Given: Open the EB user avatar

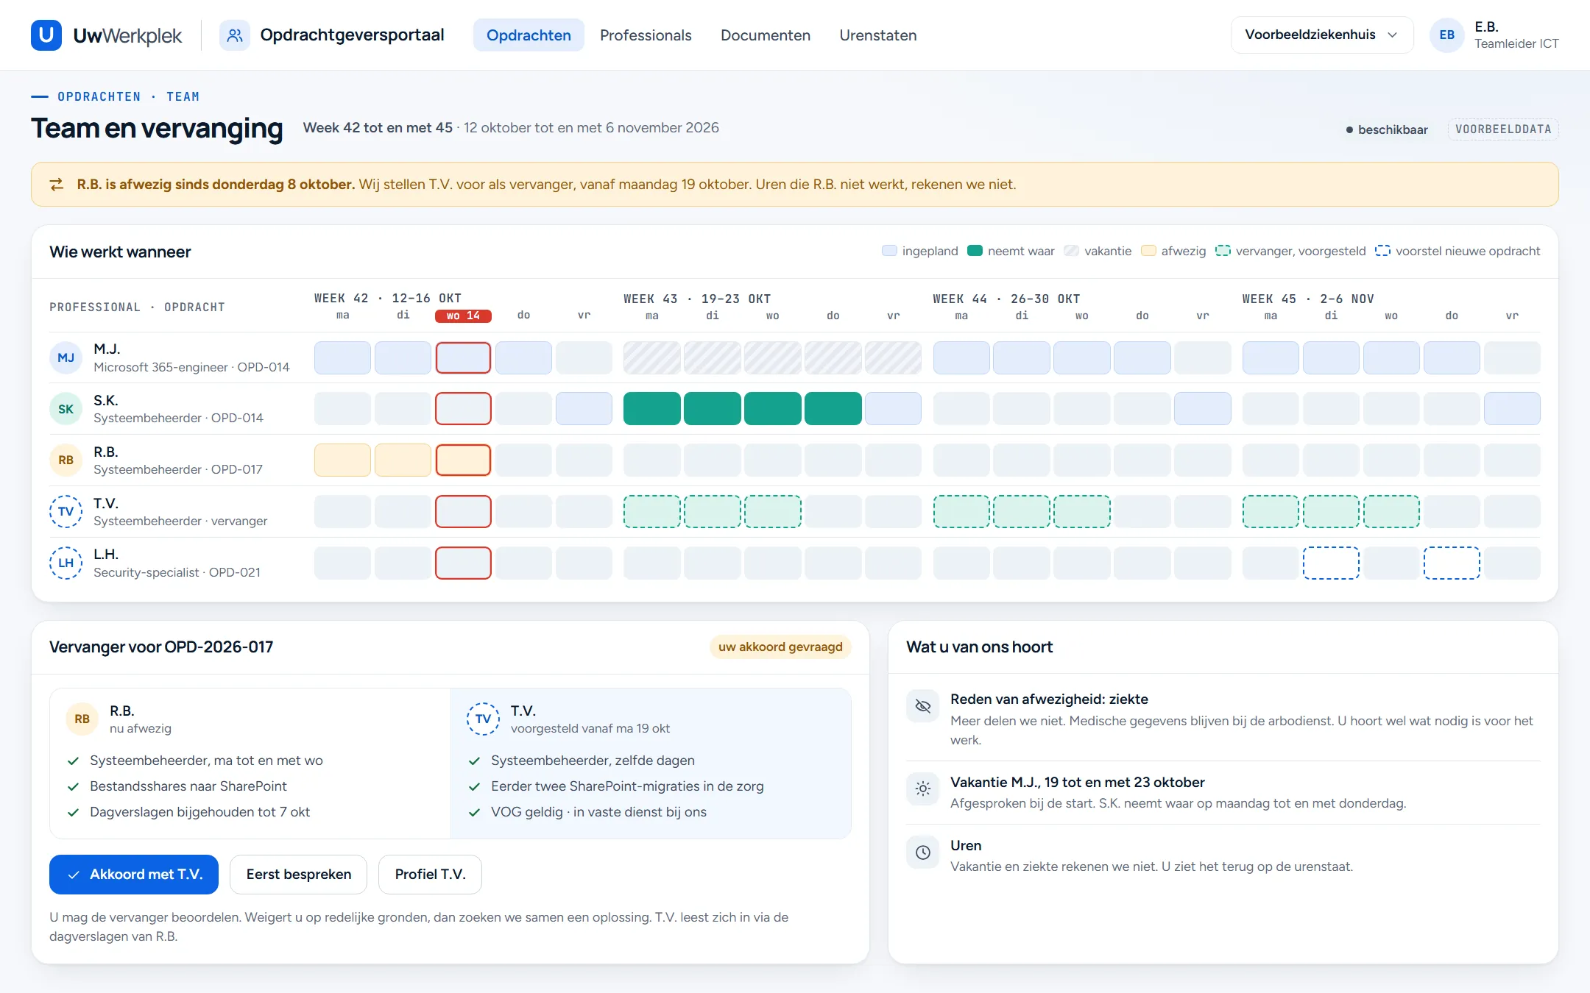Looking at the screenshot, I should tap(1446, 35).
